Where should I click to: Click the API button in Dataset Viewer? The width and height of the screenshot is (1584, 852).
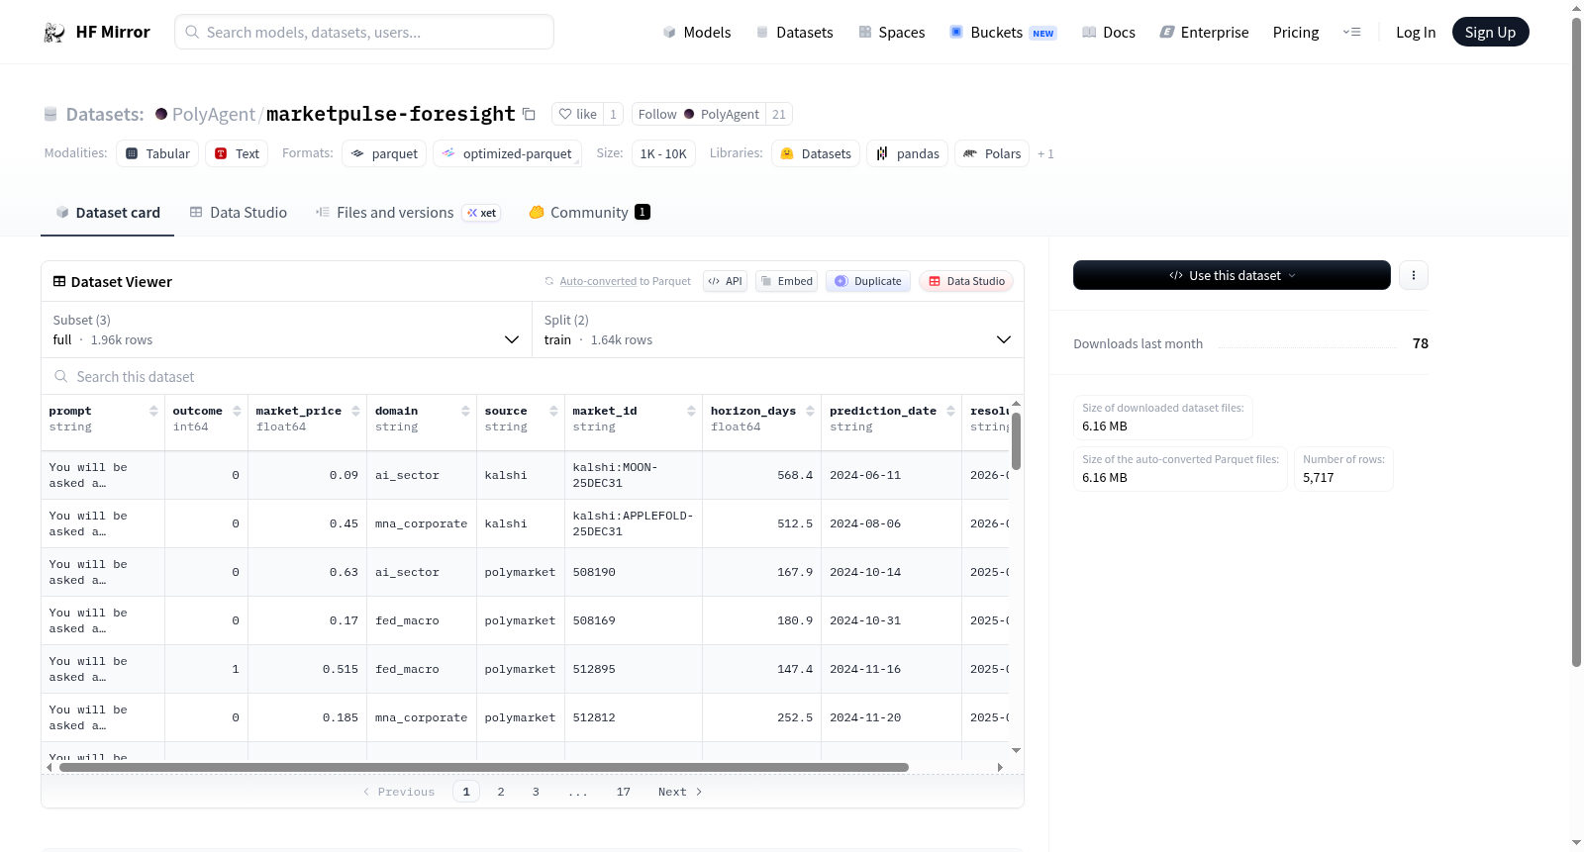pos(725,282)
